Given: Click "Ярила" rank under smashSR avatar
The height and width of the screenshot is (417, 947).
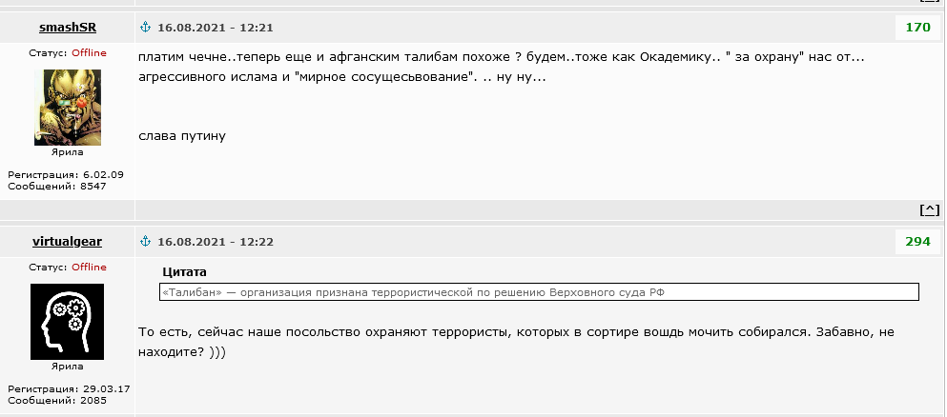Looking at the screenshot, I should click(67, 152).
